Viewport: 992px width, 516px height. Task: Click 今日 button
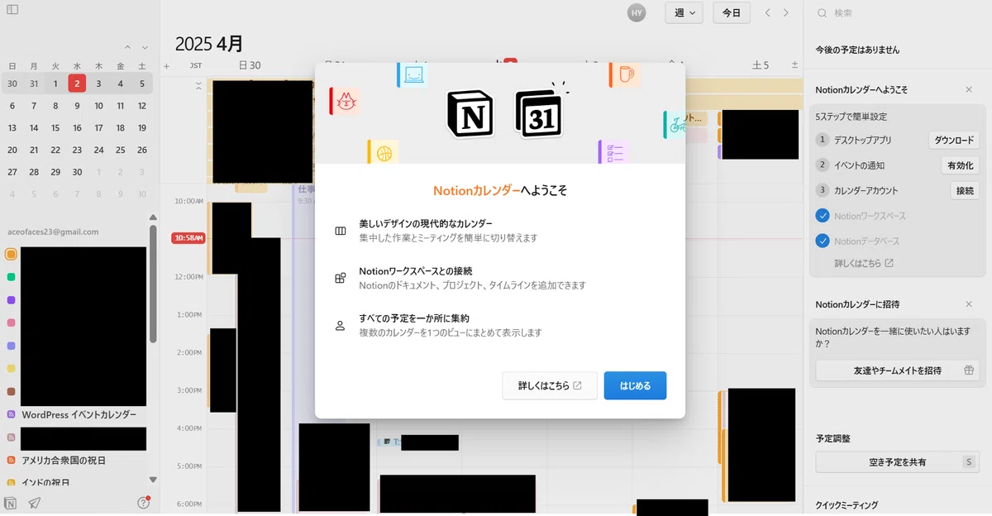click(x=732, y=13)
